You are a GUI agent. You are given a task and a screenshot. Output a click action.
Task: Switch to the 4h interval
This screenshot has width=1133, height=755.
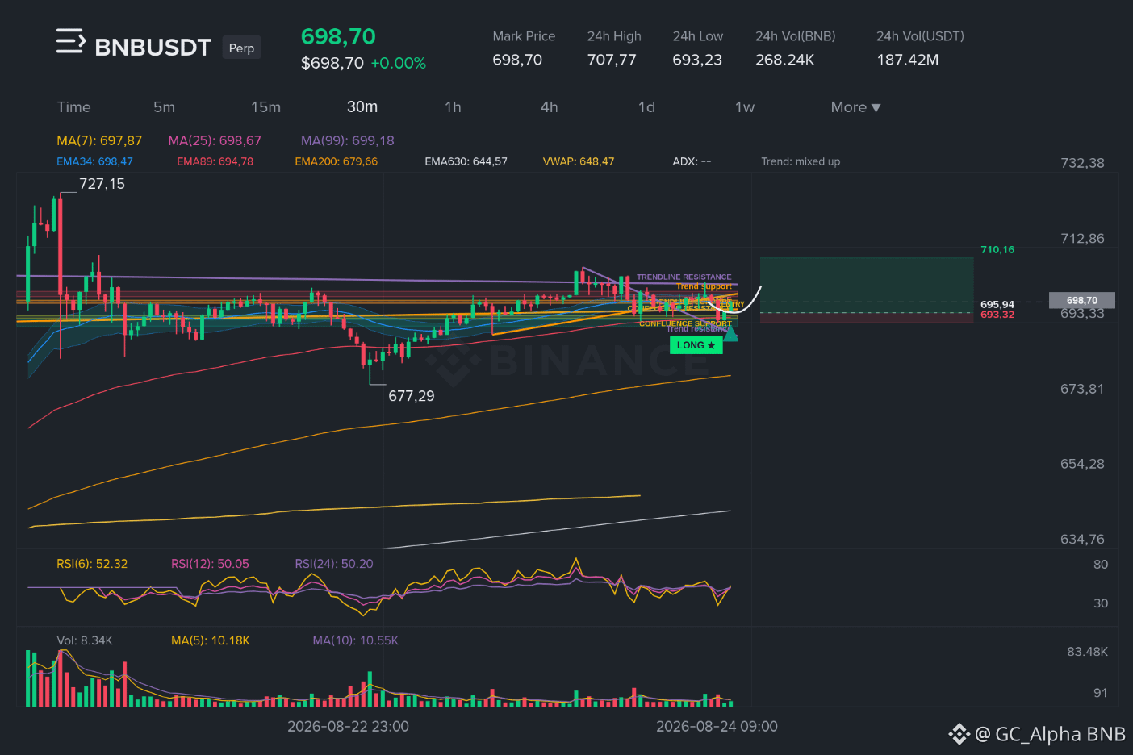click(x=549, y=107)
